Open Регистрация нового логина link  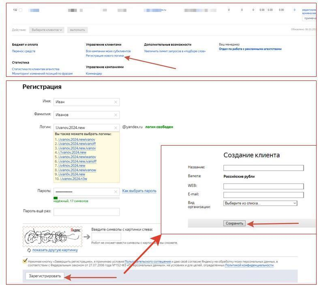click(x=105, y=55)
